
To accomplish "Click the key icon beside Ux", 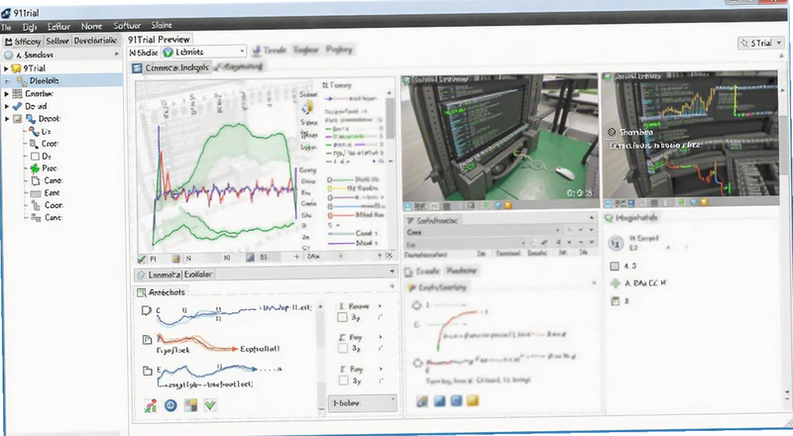I will (34, 132).
